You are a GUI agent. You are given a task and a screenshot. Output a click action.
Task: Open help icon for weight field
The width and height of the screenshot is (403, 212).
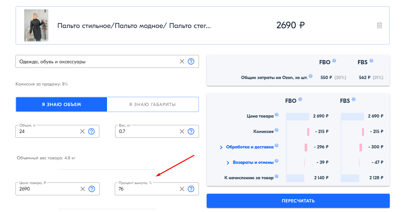191,131
